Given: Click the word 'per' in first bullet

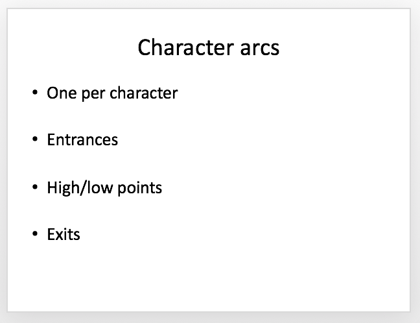Looking at the screenshot, I should coord(93,95).
